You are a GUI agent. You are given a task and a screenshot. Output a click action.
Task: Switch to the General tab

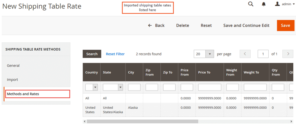point(13,66)
